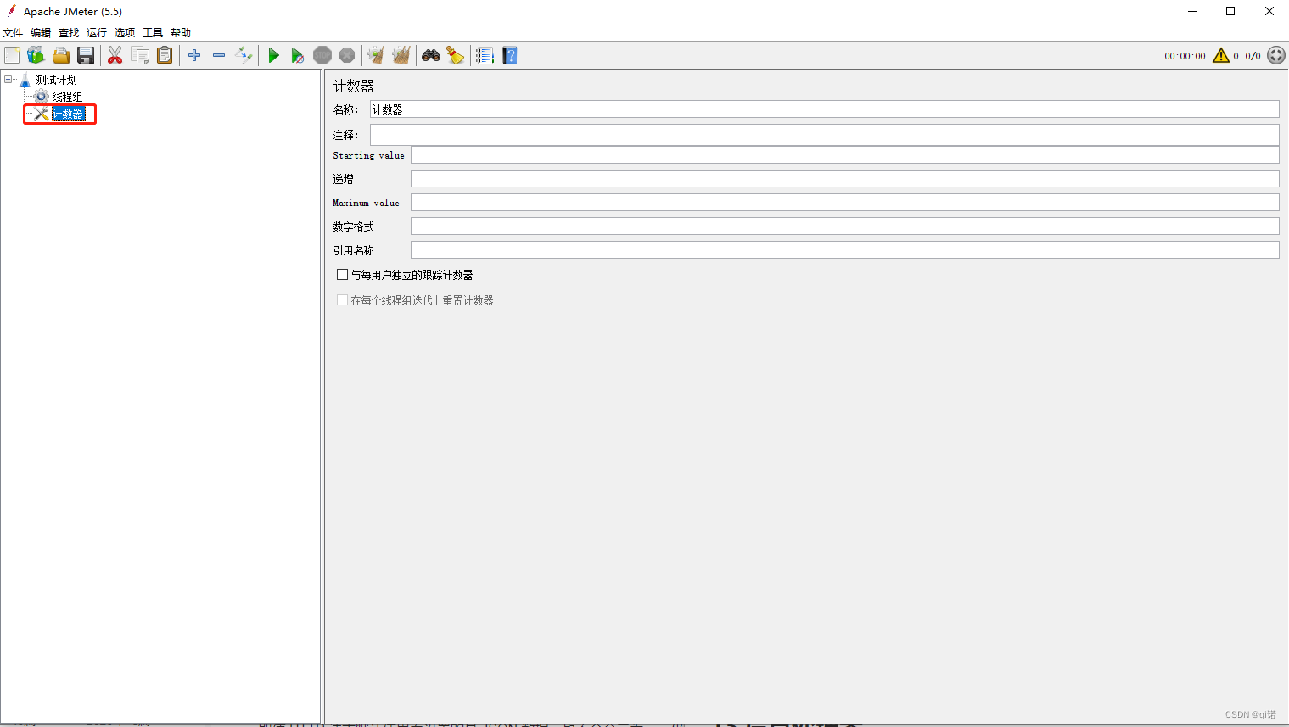Click the Paste clipboard icon
The image size is (1289, 727).
165,55
